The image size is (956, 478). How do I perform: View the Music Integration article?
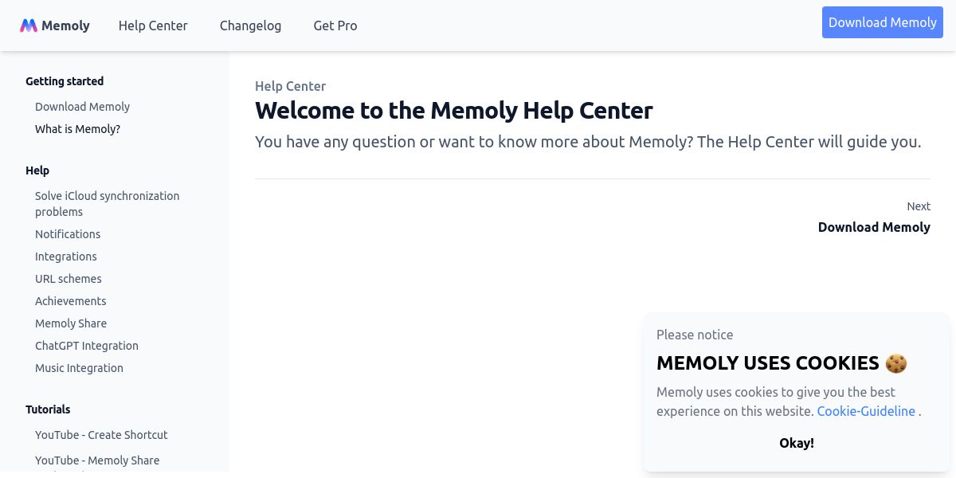coord(79,368)
